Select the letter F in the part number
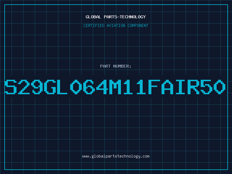 point(154,87)
